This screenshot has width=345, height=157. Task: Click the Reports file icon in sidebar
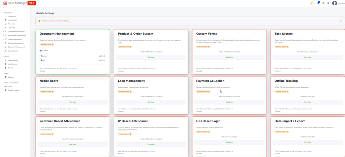[x=5, y=68]
